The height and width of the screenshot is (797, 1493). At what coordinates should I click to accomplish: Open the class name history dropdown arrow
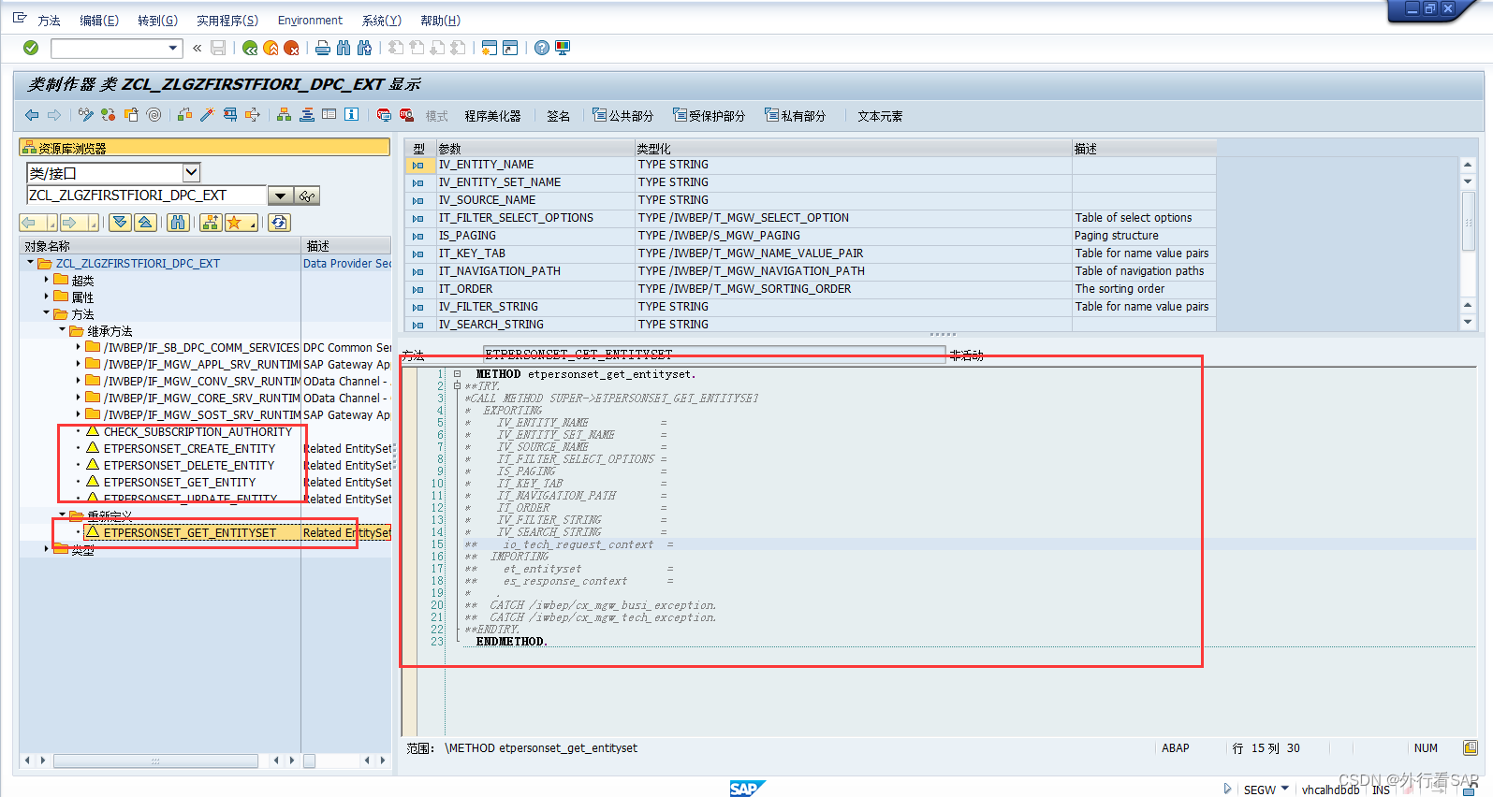click(x=280, y=196)
